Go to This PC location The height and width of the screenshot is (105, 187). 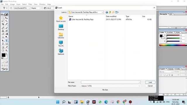[x=61, y=44]
